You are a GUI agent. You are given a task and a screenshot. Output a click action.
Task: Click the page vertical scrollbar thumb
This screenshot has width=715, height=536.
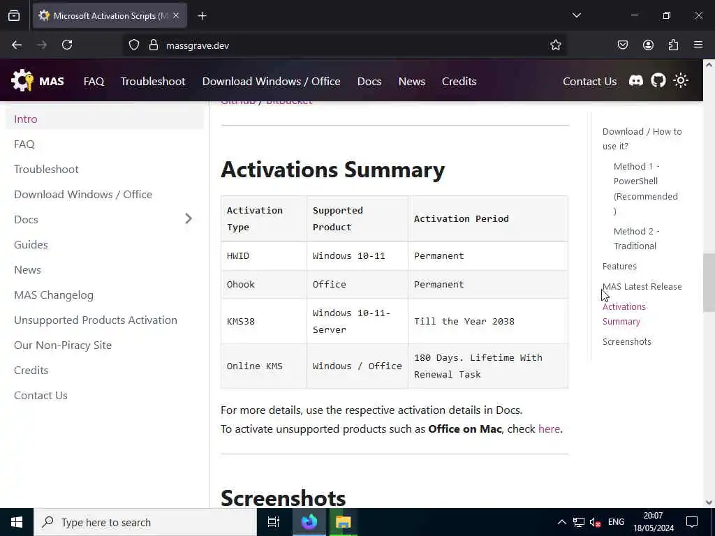click(709, 283)
